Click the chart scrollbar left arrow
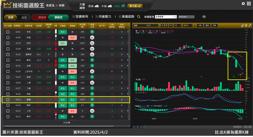 [x=144, y=127]
